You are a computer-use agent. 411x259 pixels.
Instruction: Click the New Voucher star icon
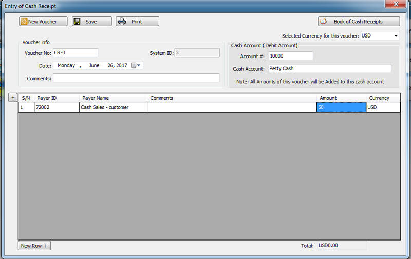[x=24, y=22]
